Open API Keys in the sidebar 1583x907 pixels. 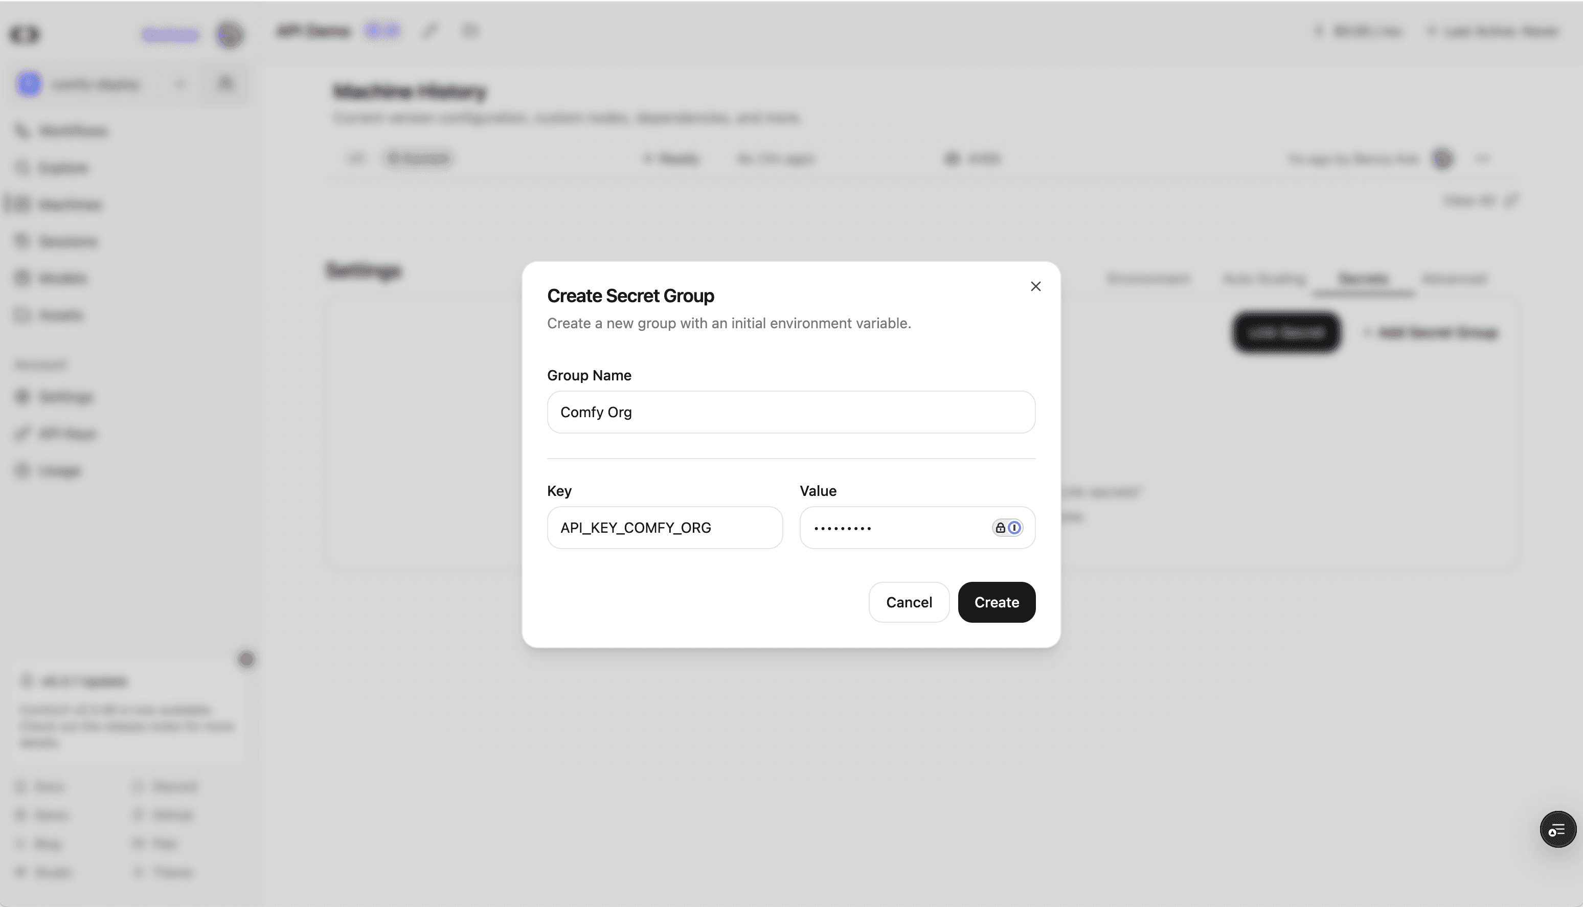pos(67,434)
